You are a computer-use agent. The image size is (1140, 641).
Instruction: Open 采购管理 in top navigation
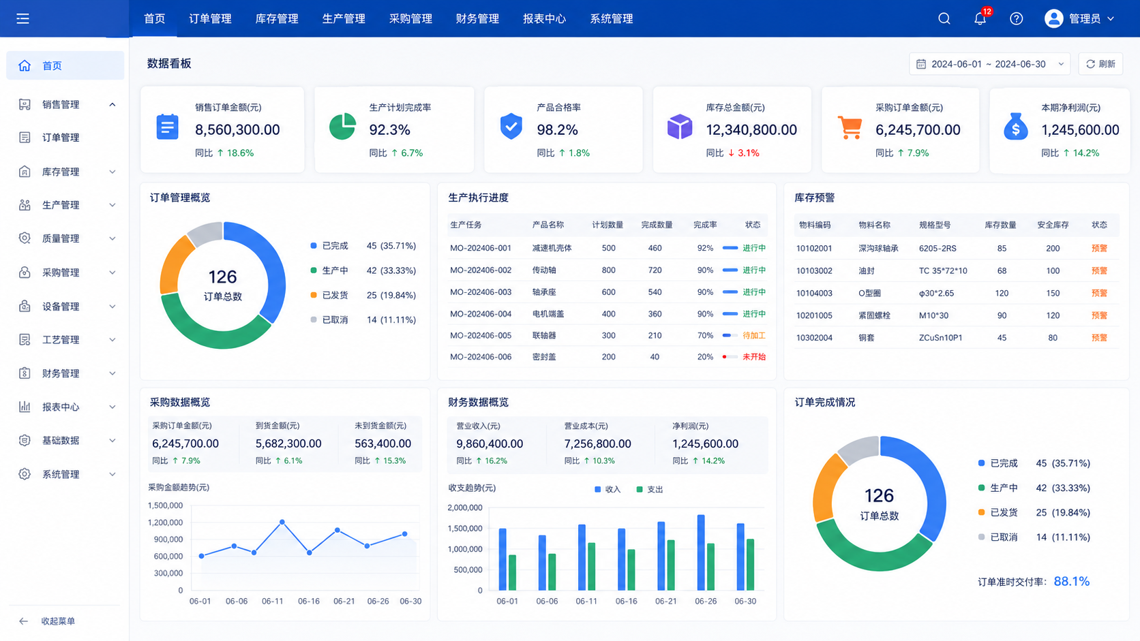click(410, 18)
